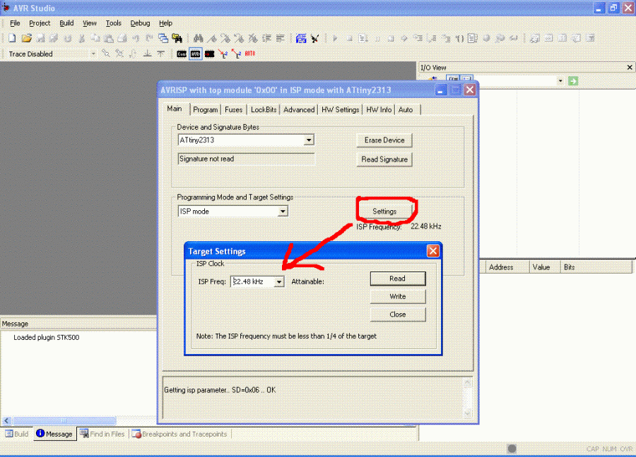Switch to the Find in Files tab

[102, 434]
